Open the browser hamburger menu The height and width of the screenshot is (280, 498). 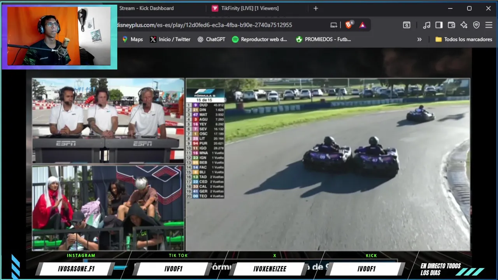[489, 25]
